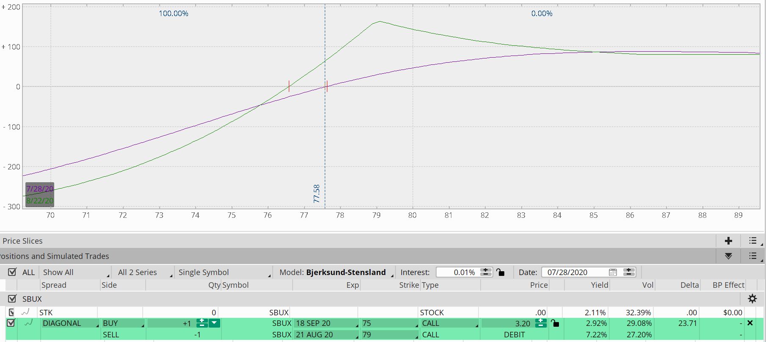Click the 32.39% Vol value in STK row

(639, 313)
